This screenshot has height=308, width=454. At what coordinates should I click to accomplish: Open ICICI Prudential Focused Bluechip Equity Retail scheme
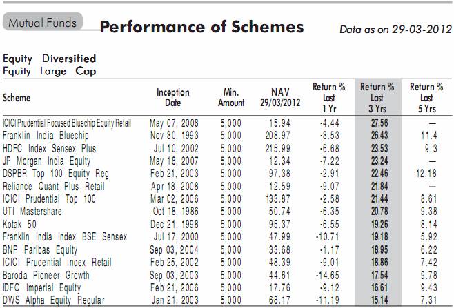(x=67, y=123)
